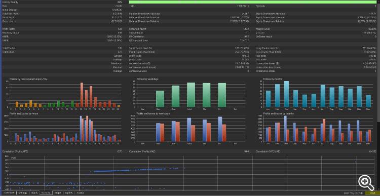Click Mar bar in Entries by months
The height and width of the screenshot is (196, 380).
pyautogui.click(x=286, y=94)
